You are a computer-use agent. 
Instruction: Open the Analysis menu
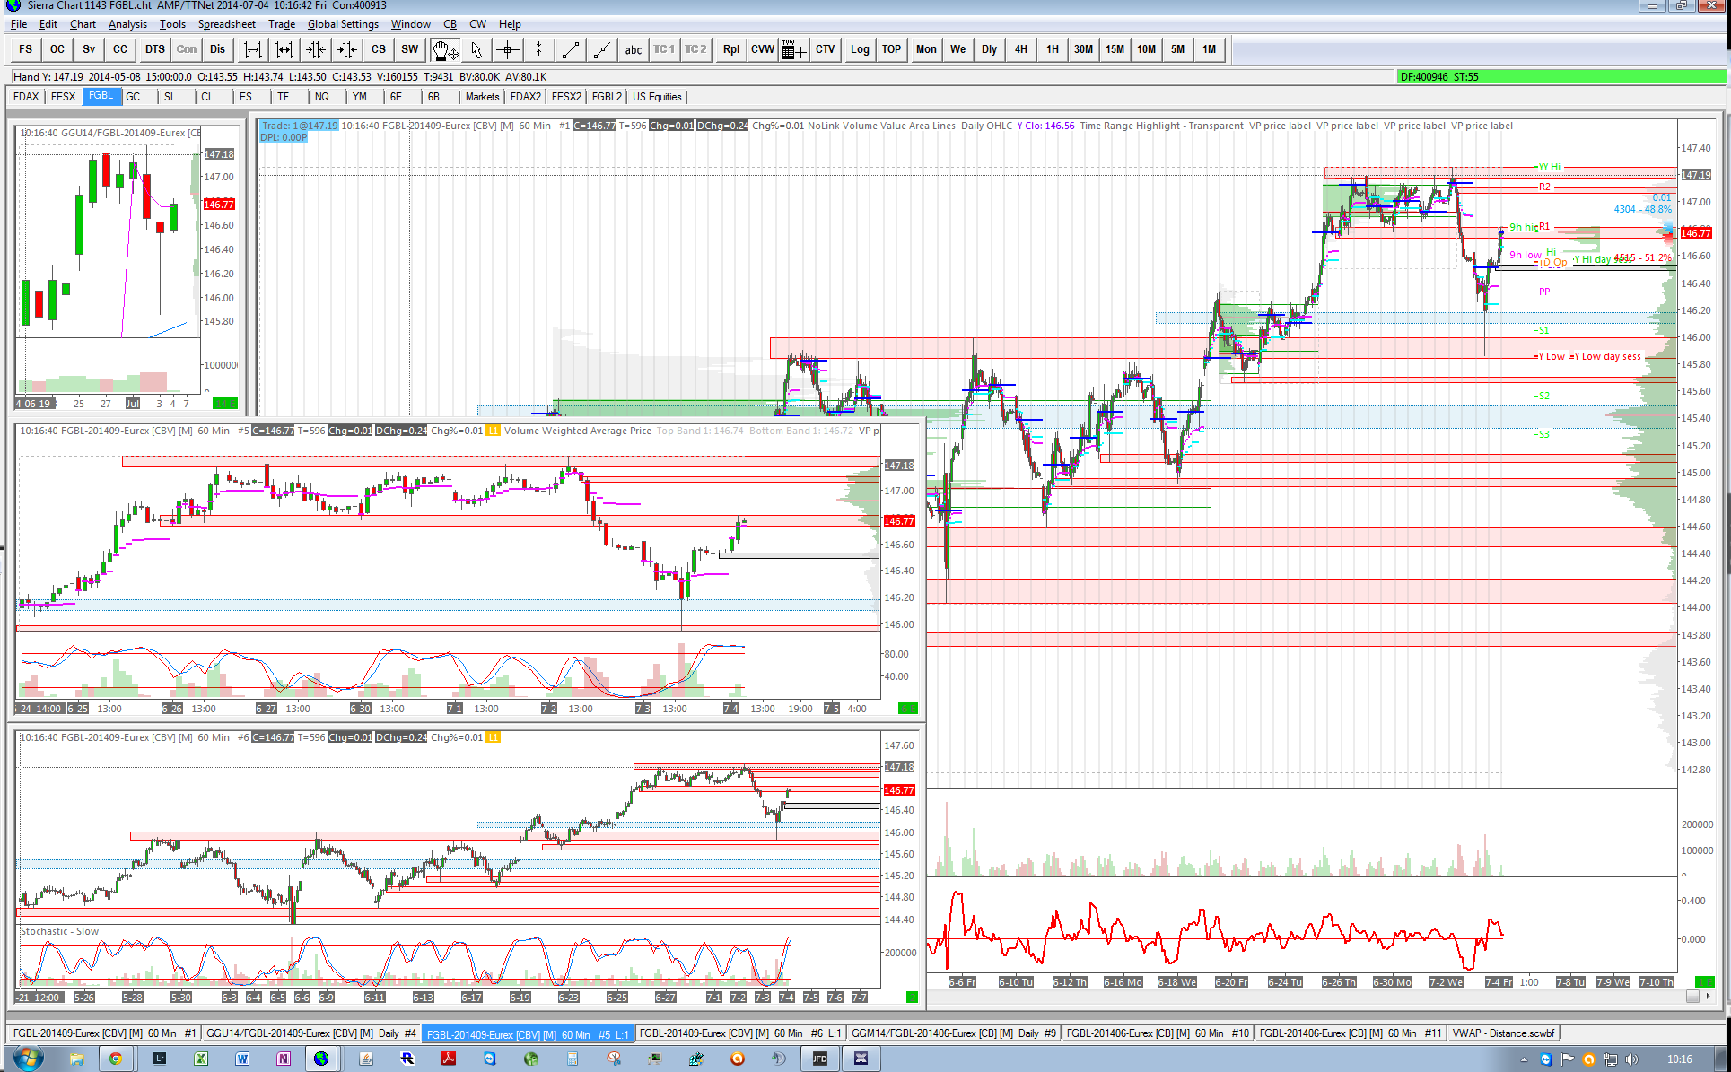[x=127, y=24]
